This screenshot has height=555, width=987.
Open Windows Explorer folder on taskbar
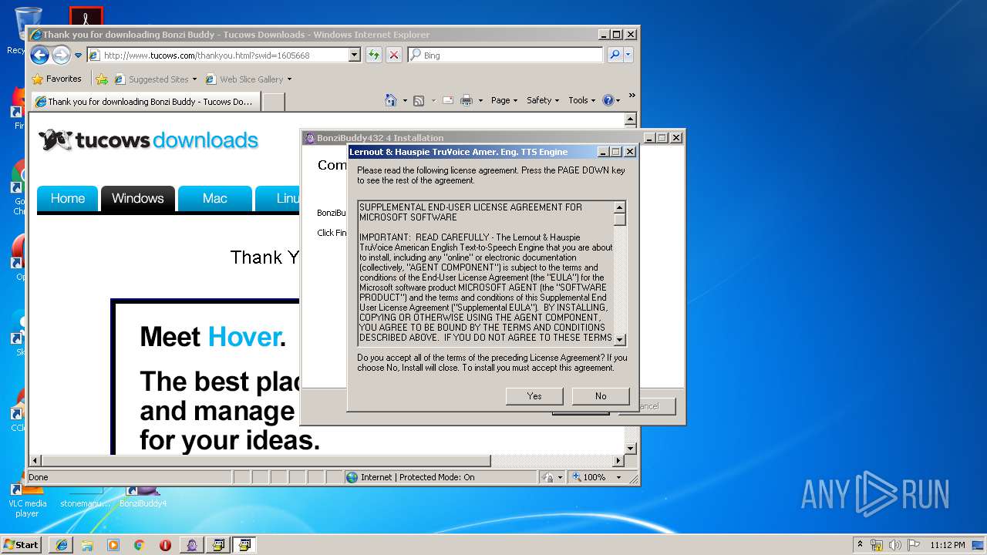coord(87,544)
